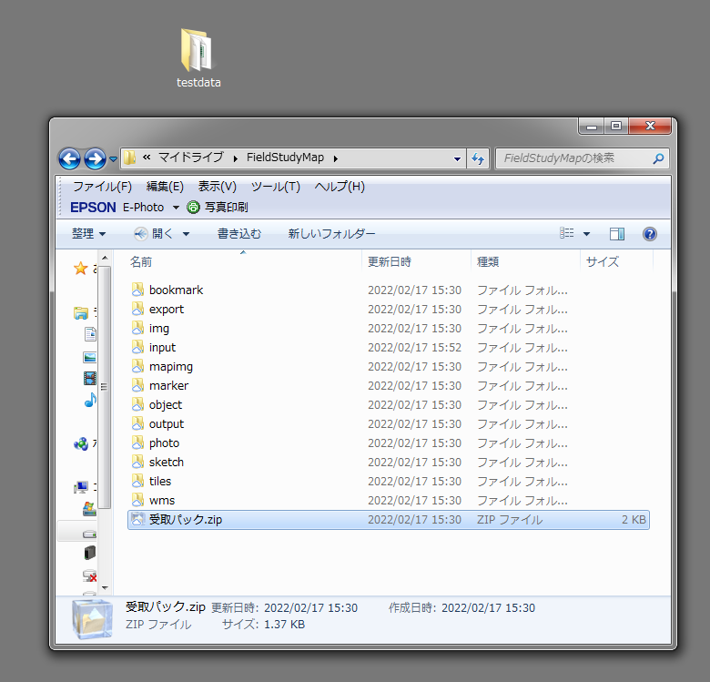The height and width of the screenshot is (682, 710).
Task: Select the wms folder
Action: click(389, 501)
